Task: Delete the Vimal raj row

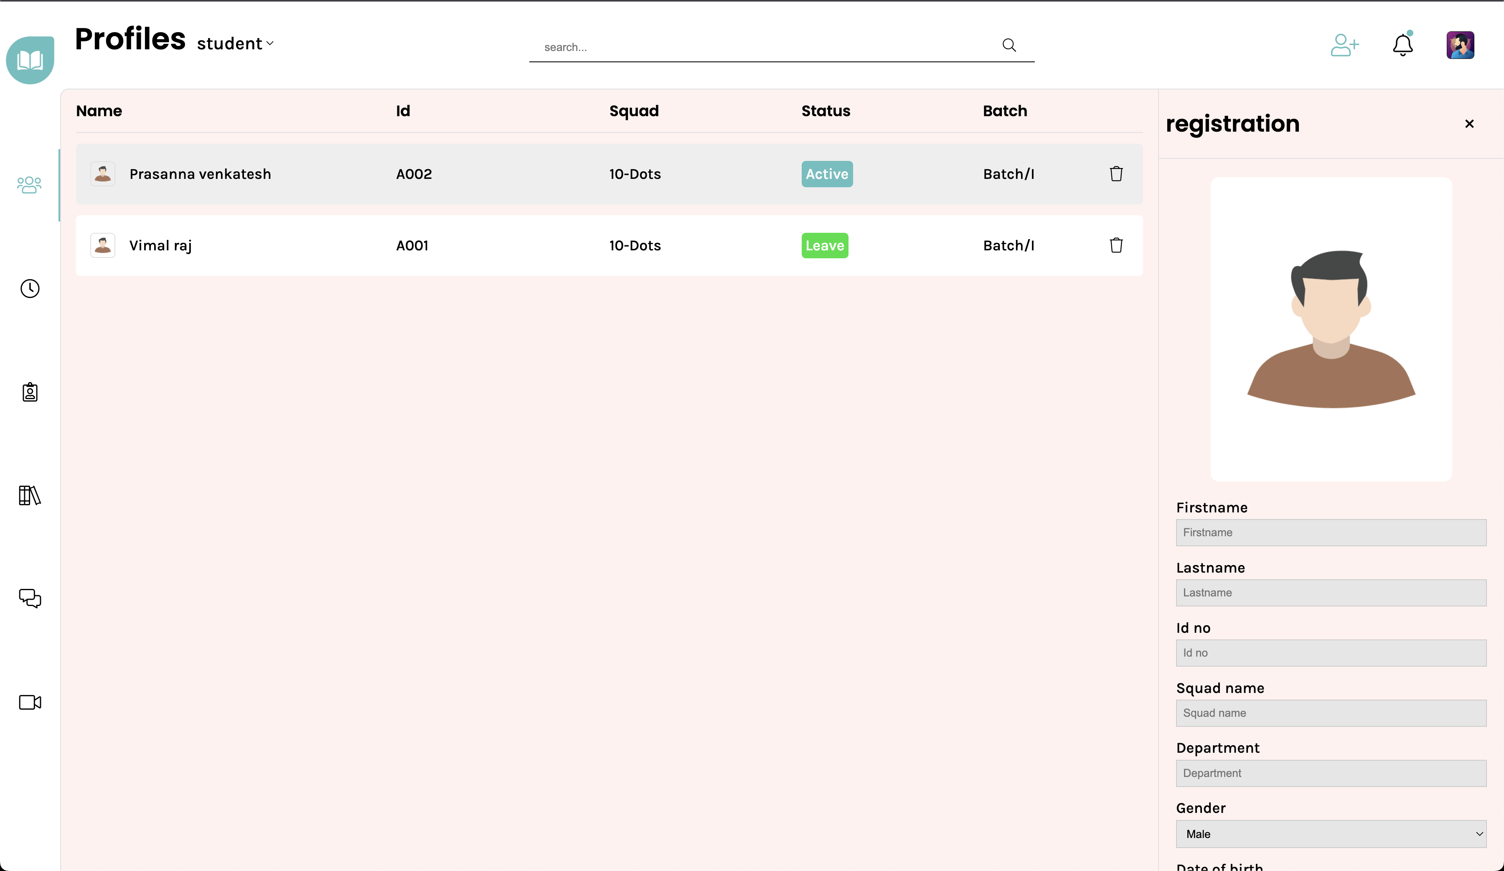Action: point(1116,245)
